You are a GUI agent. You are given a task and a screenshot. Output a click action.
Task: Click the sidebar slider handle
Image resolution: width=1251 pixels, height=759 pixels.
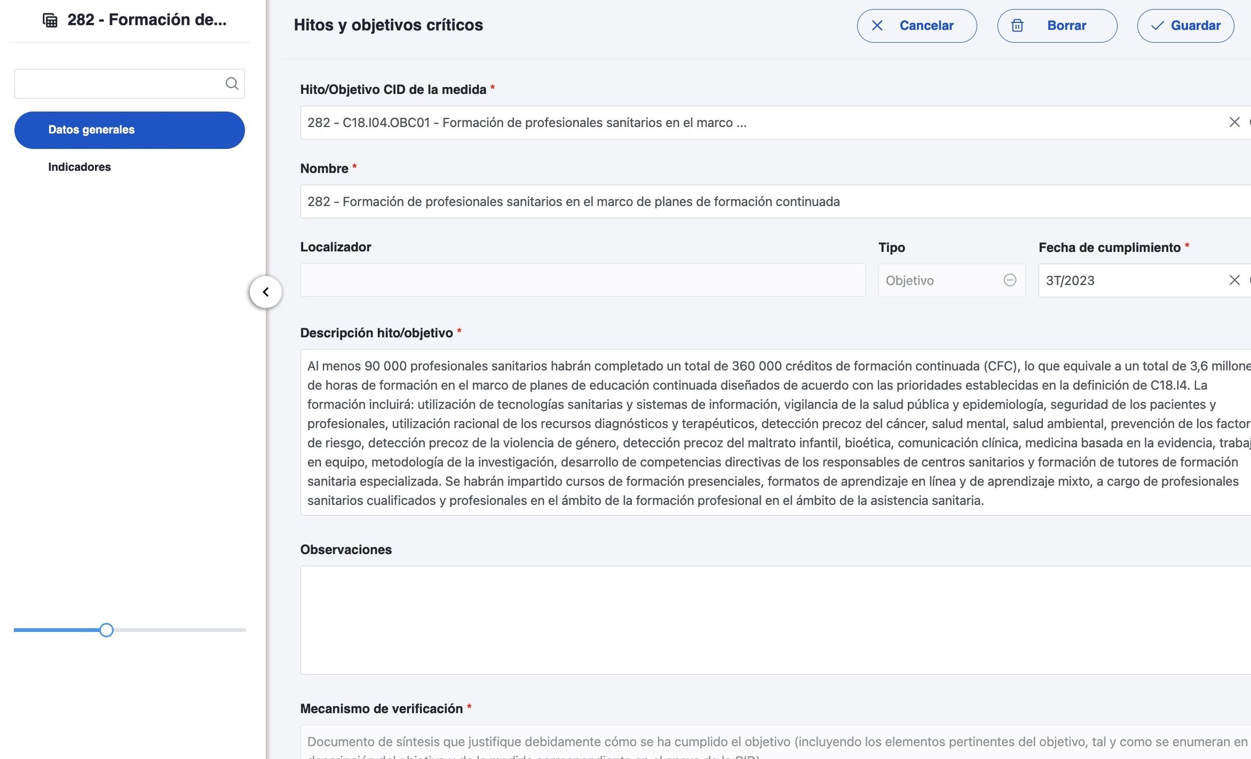coord(106,630)
